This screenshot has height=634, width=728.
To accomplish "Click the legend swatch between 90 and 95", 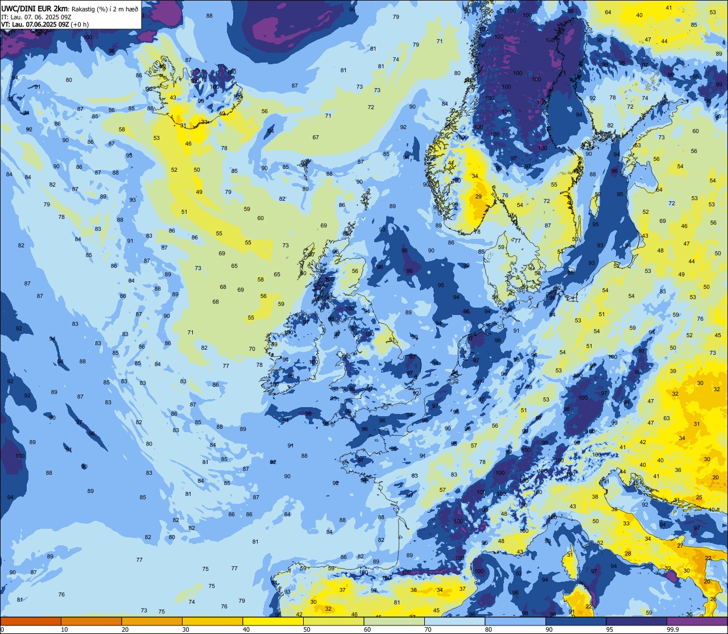I will point(576,621).
